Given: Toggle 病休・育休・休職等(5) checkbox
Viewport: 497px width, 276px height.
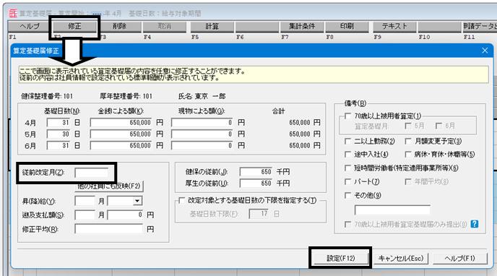Looking at the screenshot, I should [x=408, y=155].
